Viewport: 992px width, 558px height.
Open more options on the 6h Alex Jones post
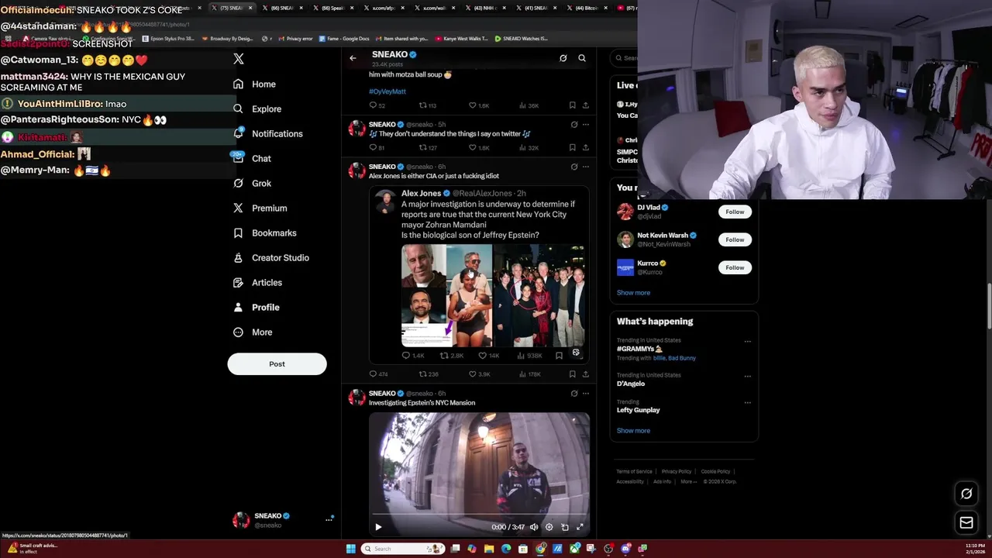point(585,167)
